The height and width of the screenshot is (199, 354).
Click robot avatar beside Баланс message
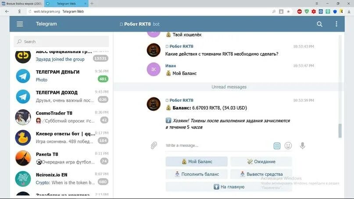(x=154, y=104)
